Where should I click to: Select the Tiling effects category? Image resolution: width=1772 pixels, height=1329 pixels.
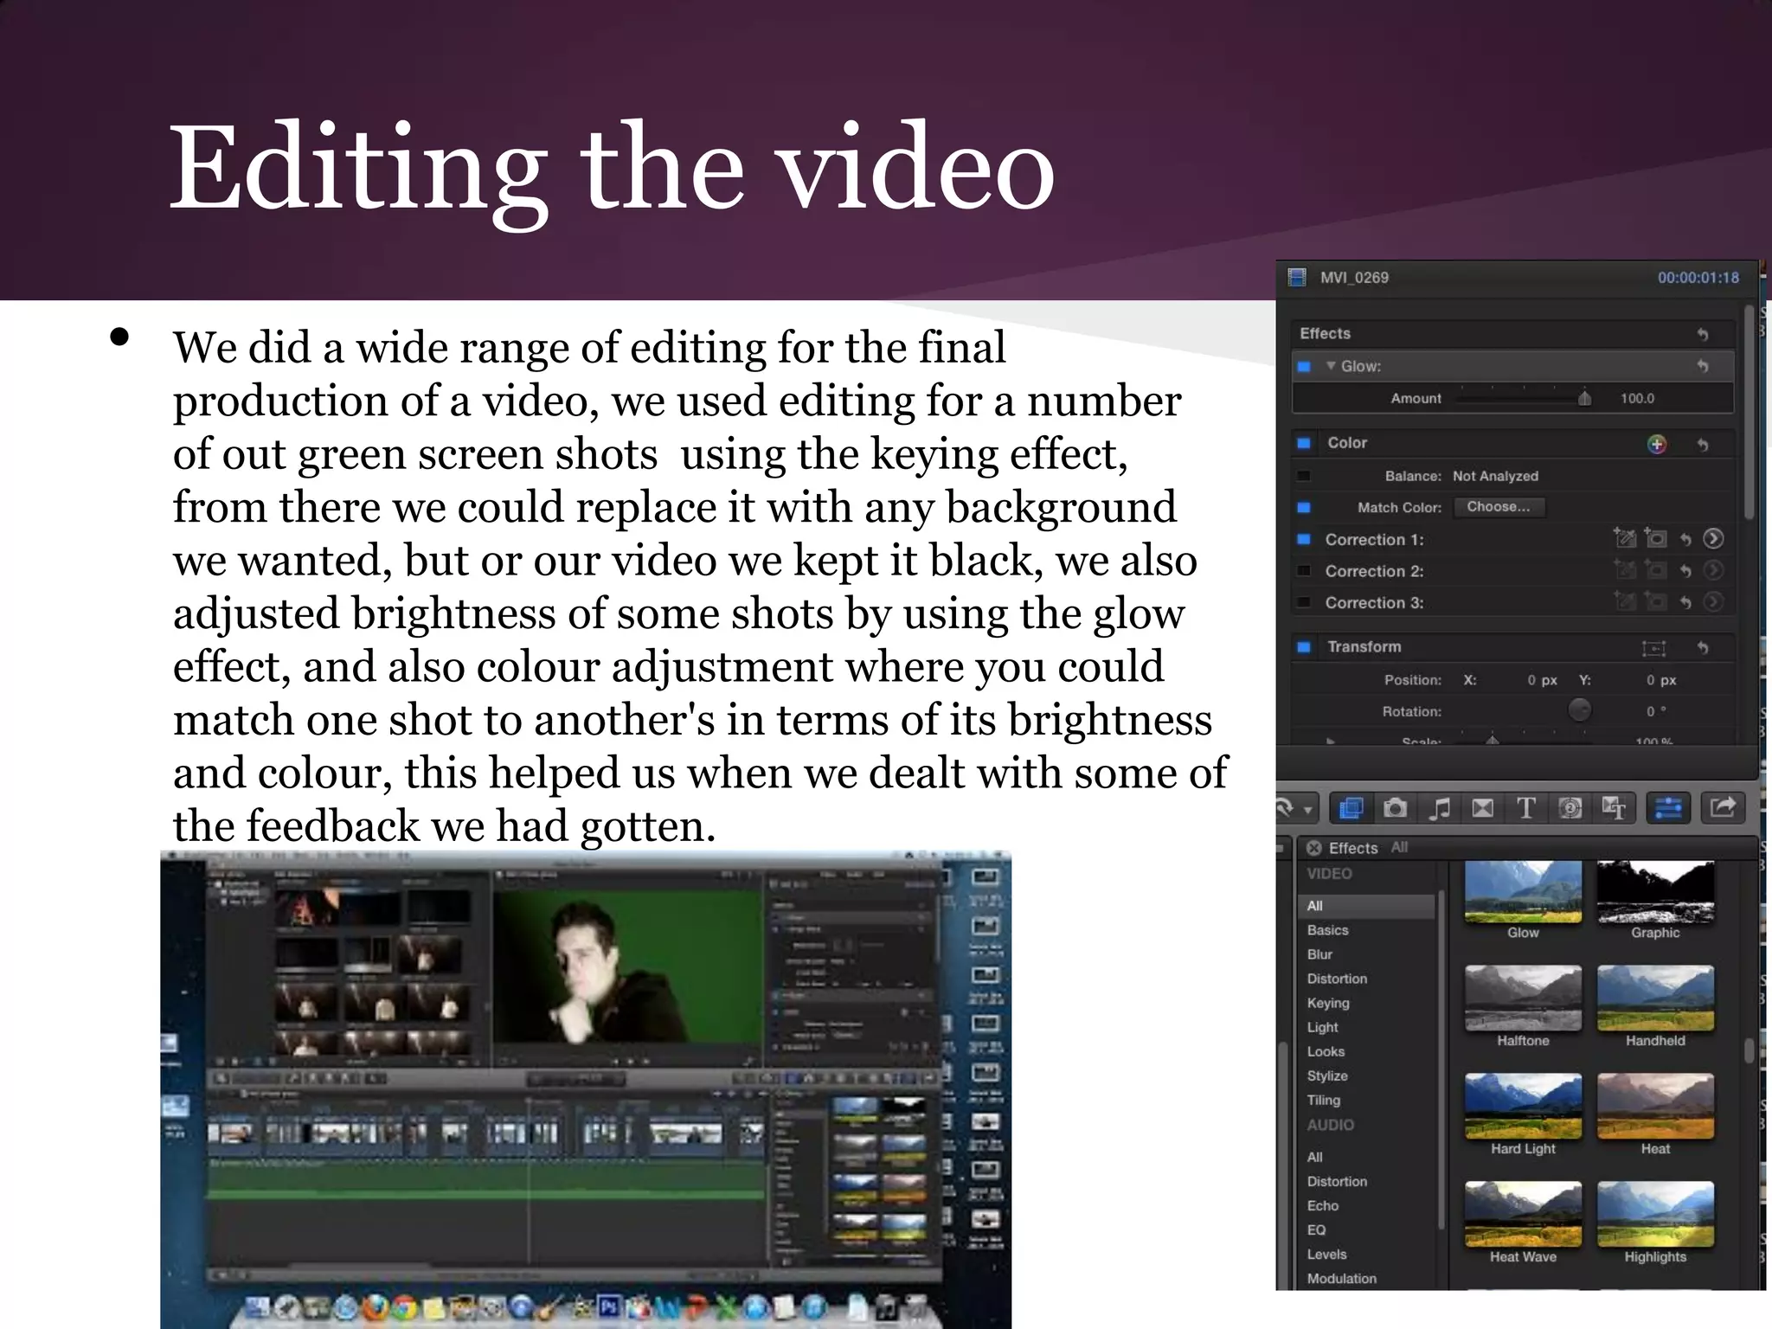pyautogui.click(x=1323, y=1100)
